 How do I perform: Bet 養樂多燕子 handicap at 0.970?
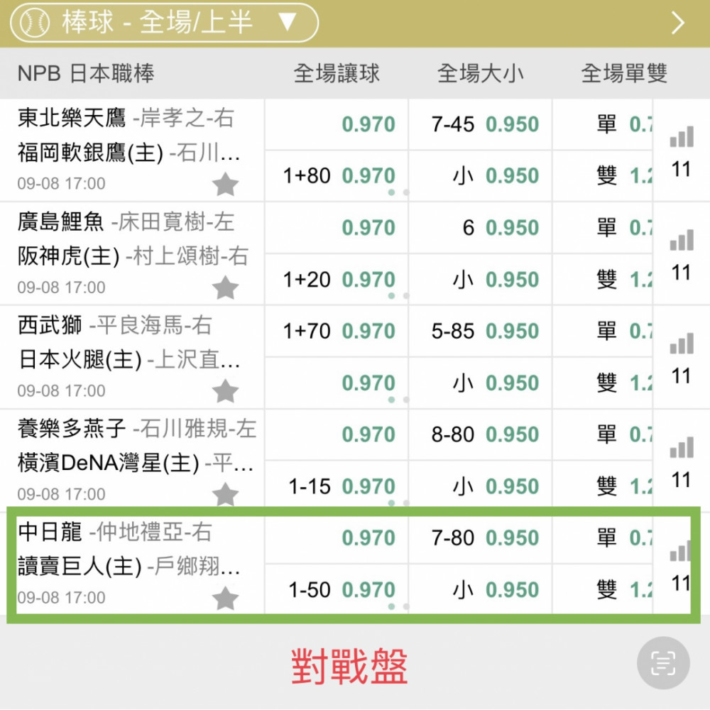click(x=337, y=435)
